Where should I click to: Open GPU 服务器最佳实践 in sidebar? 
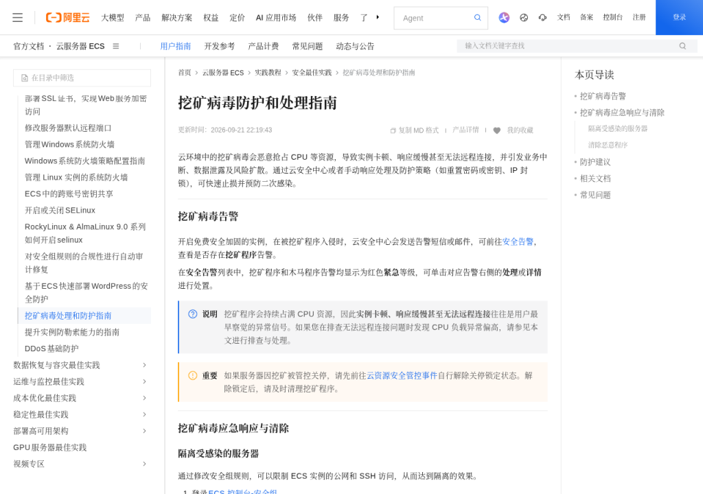(x=49, y=448)
